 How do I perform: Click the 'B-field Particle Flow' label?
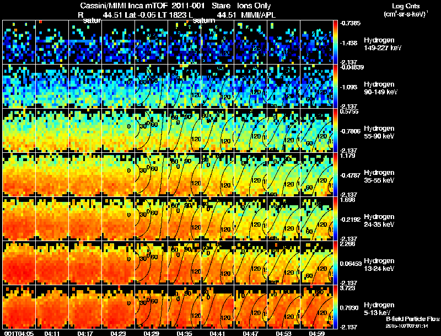pyautogui.click(x=412, y=319)
